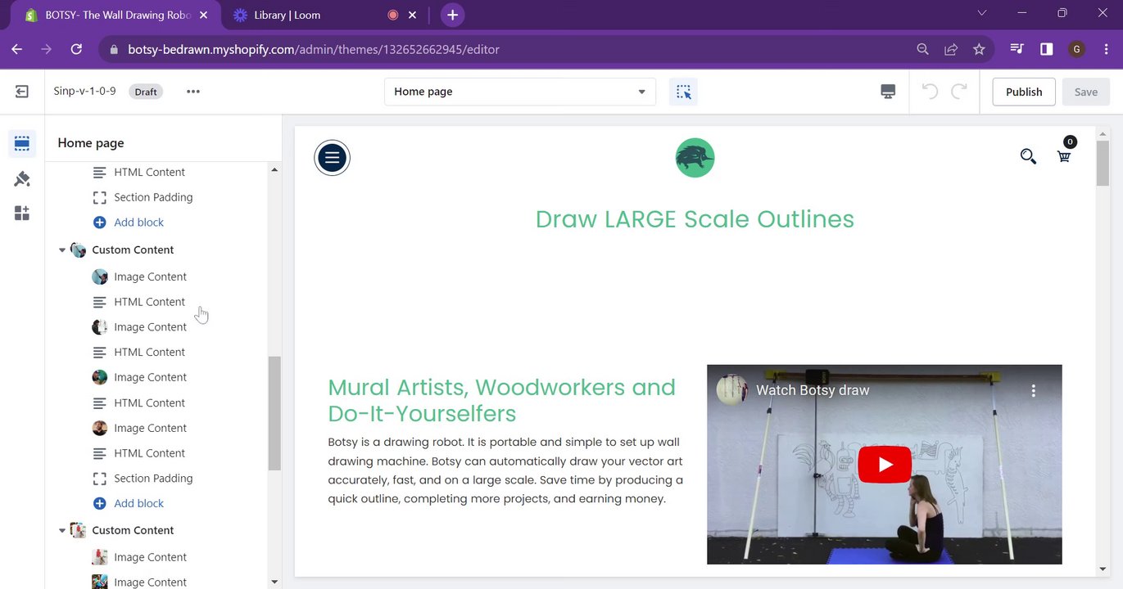1123x589 pixels.
Task: Click the Draft badge
Action: 146,92
